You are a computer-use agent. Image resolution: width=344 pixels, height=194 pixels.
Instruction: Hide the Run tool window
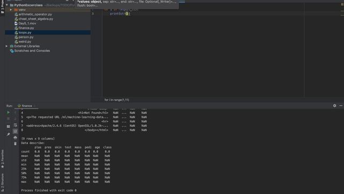[341, 106]
